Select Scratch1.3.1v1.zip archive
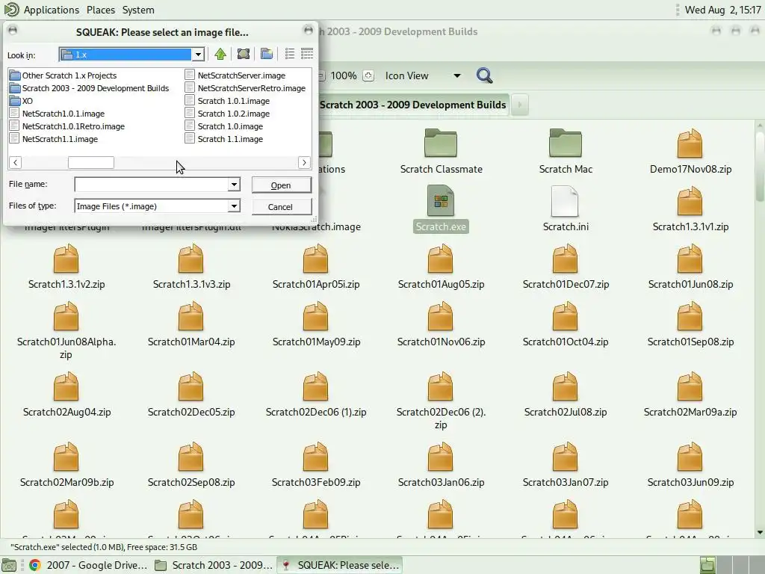The width and height of the screenshot is (765, 574). coord(690,209)
